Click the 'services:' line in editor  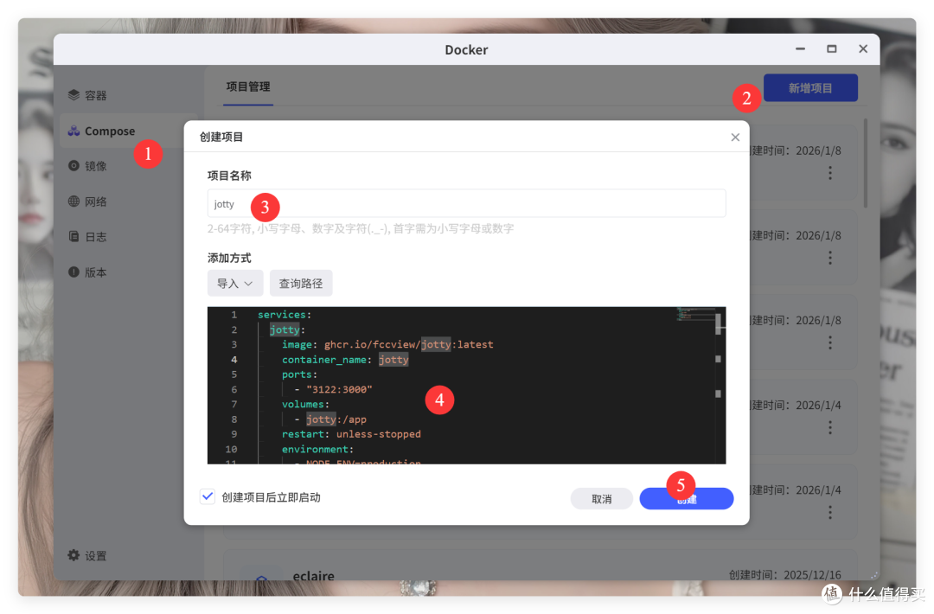[x=285, y=315]
